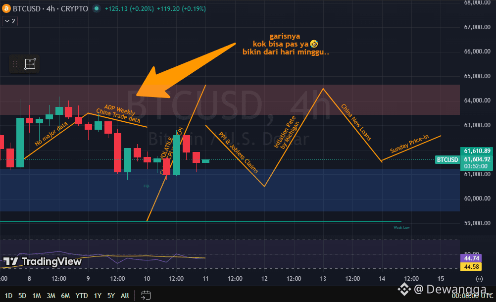This screenshot has width=496, height=302.
Task: Click the purple 44.74 indicator value label
Action: (471, 258)
